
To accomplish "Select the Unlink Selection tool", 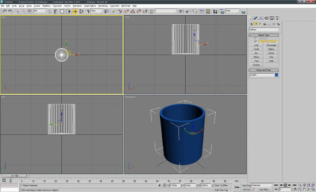I will [24, 11].
